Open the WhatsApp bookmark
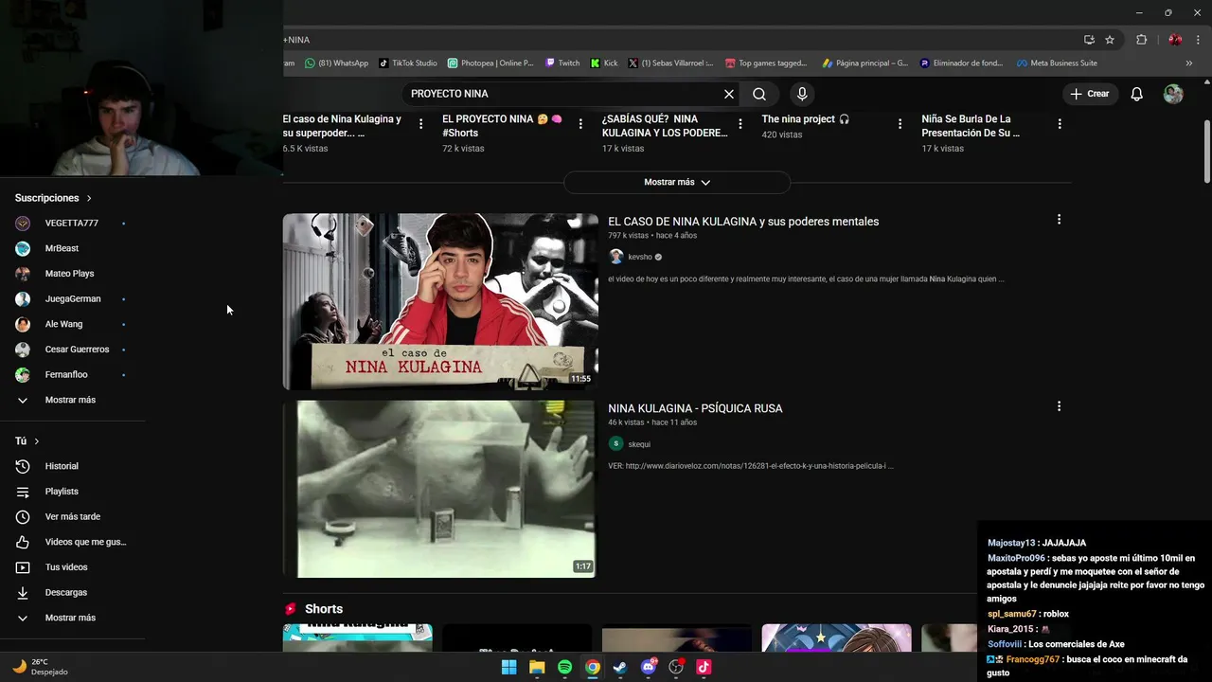This screenshot has height=682, width=1212. click(x=336, y=63)
